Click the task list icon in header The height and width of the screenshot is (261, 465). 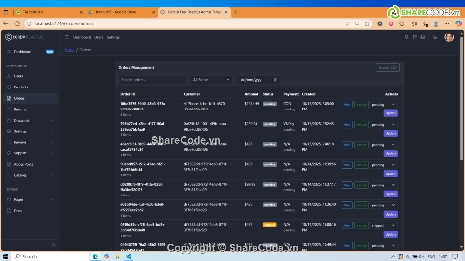[x=415, y=37]
